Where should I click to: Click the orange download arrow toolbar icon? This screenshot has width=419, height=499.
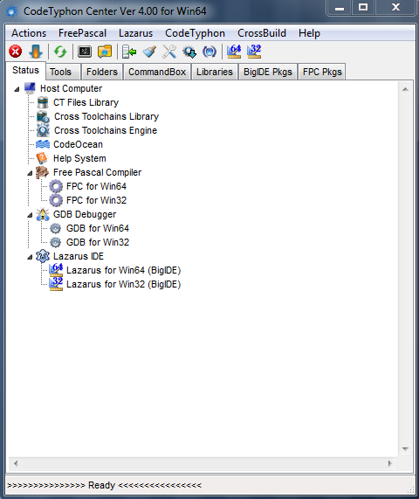36,52
